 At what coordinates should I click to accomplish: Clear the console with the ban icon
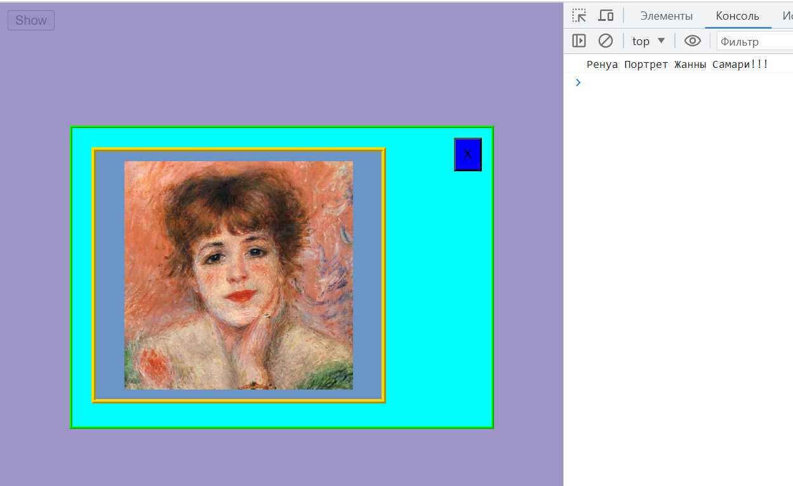coord(606,41)
